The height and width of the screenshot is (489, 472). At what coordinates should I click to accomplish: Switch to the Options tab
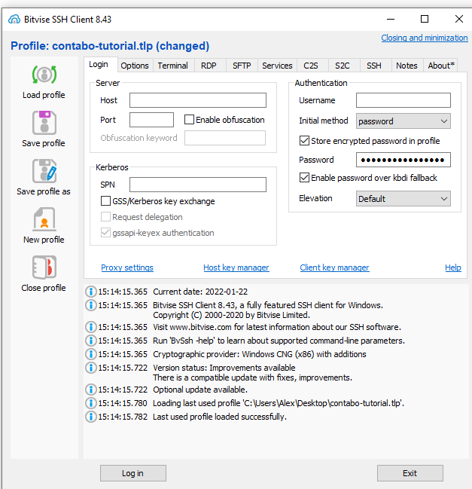tap(135, 66)
